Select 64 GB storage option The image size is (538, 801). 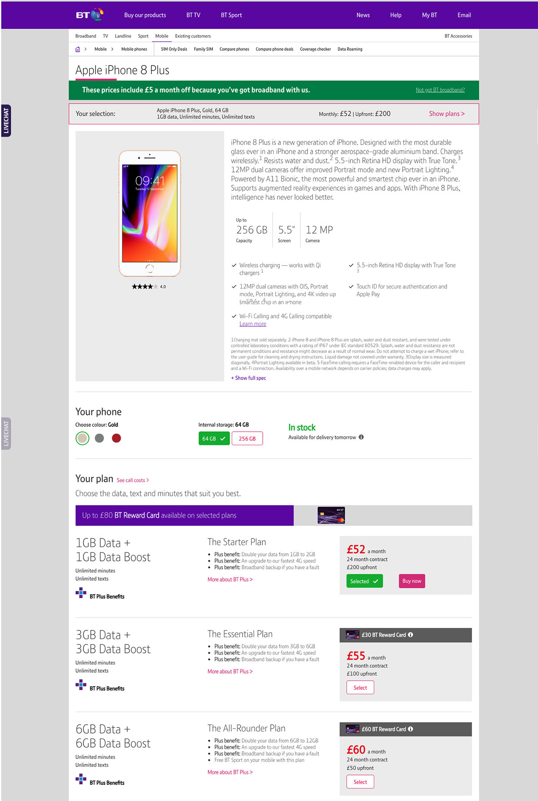[x=214, y=438]
